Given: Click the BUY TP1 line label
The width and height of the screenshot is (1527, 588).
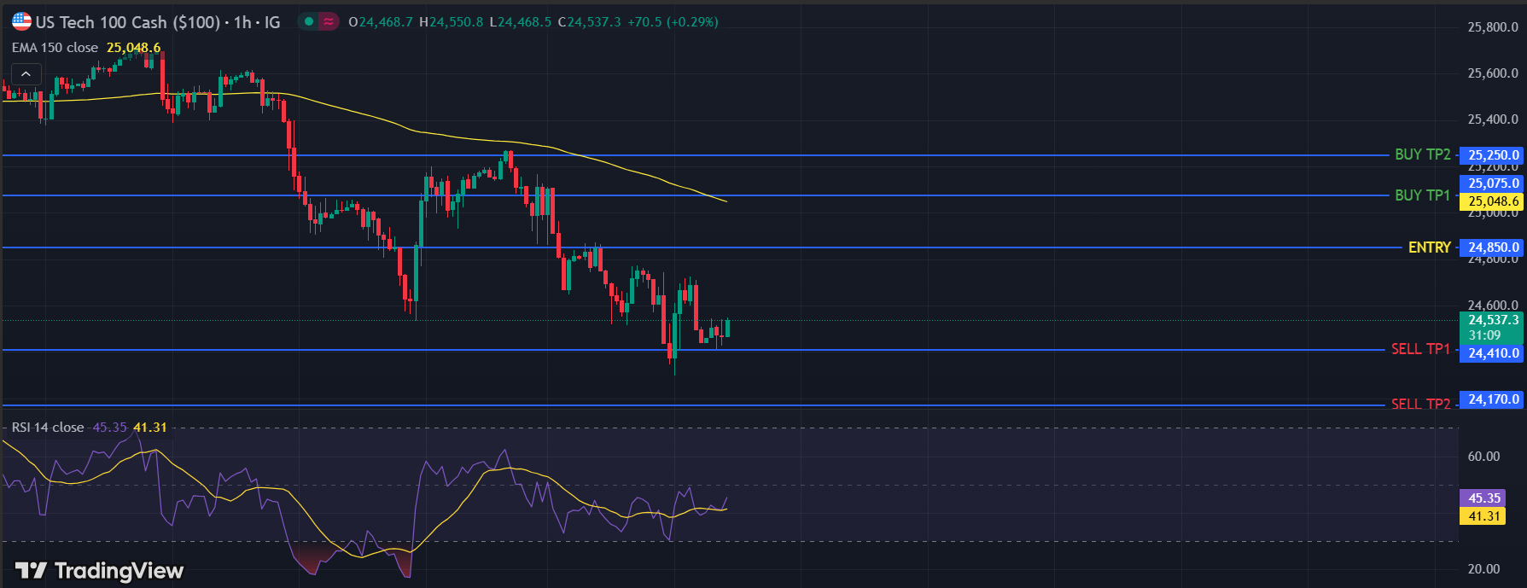Looking at the screenshot, I should (1422, 195).
